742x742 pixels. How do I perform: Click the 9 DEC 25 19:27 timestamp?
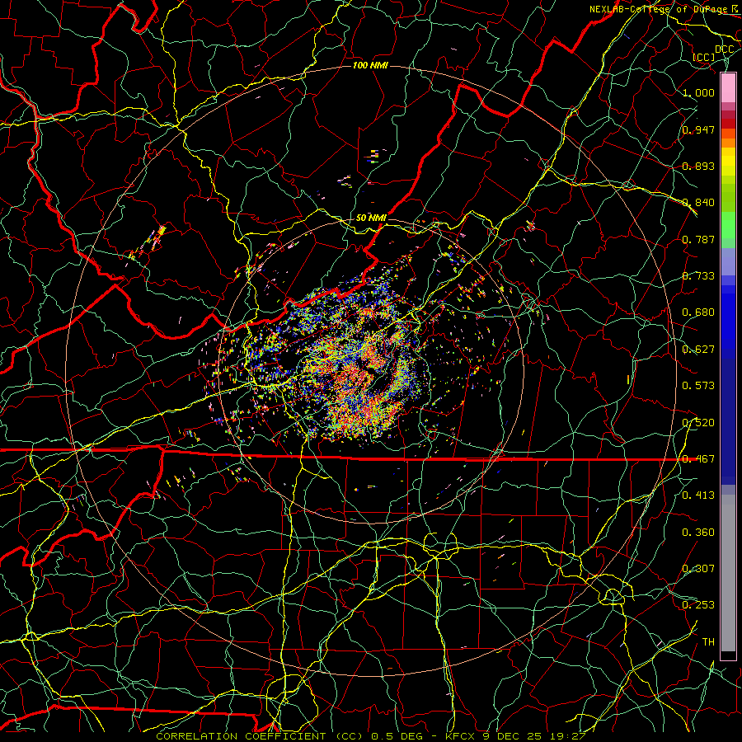click(x=533, y=736)
